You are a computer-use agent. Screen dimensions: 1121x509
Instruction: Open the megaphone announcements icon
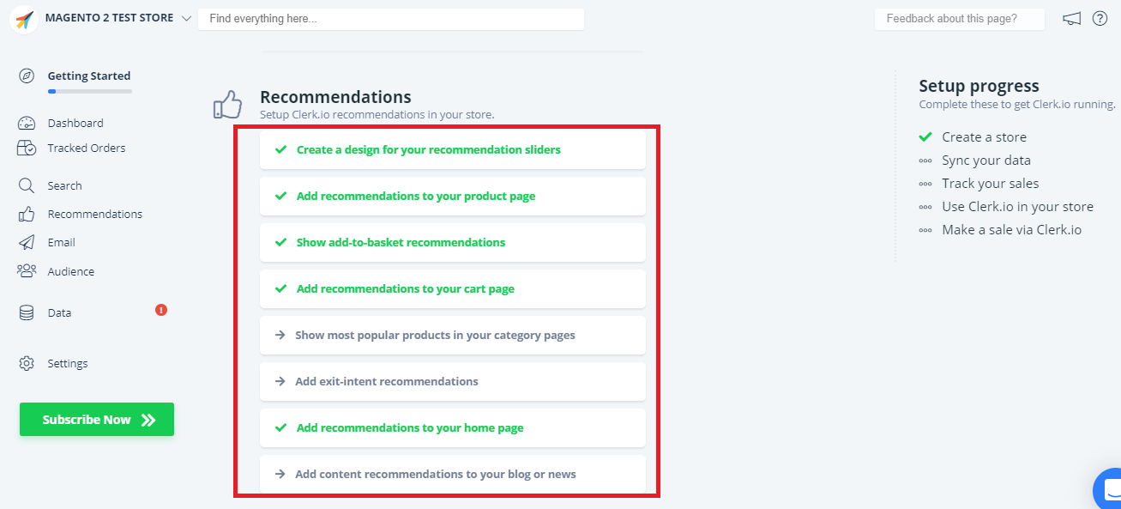1071,19
